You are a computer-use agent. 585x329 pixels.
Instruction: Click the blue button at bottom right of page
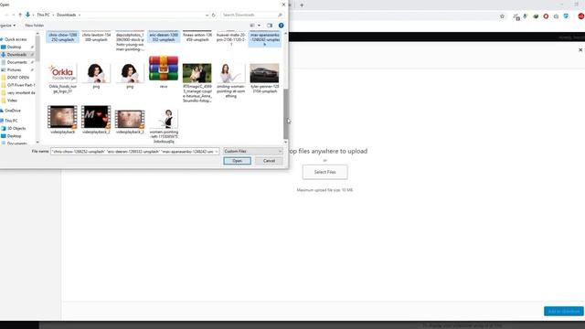563,311
